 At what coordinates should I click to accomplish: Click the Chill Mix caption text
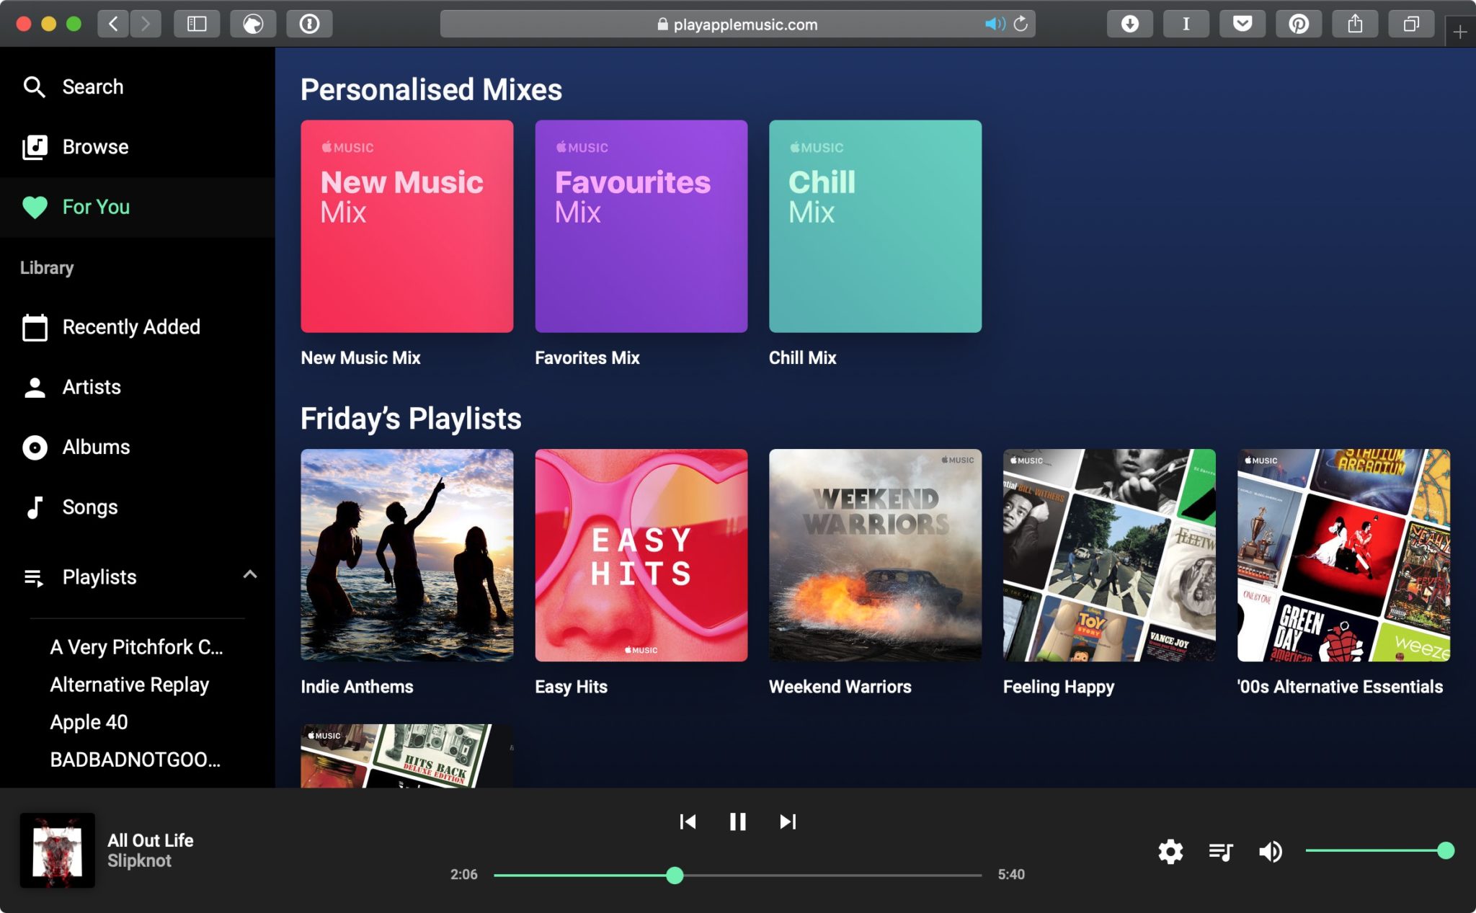point(802,358)
